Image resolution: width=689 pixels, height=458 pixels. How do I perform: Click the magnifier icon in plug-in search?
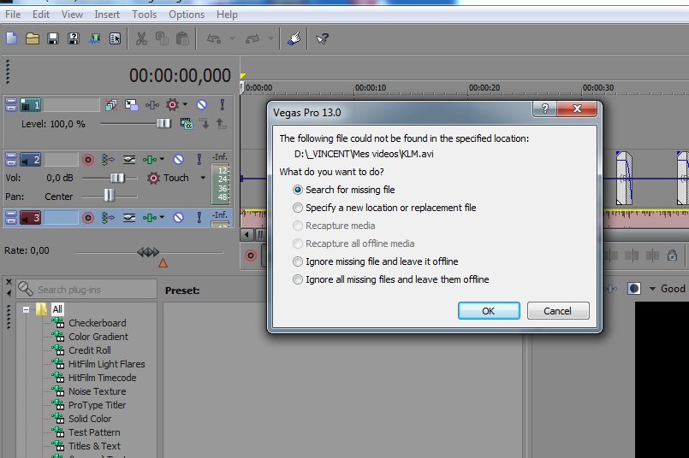coord(25,289)
